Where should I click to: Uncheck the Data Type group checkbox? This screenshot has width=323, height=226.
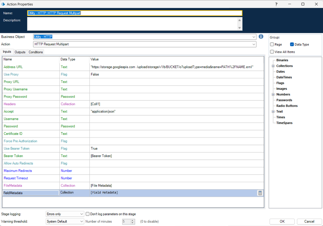point(292,45)
